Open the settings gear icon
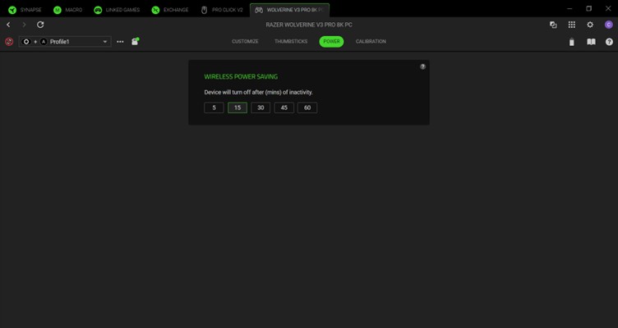 pyautogui.click(x=590, y=25)
